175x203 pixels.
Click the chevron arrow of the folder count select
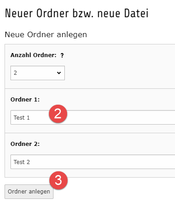[x=59, y=73]
